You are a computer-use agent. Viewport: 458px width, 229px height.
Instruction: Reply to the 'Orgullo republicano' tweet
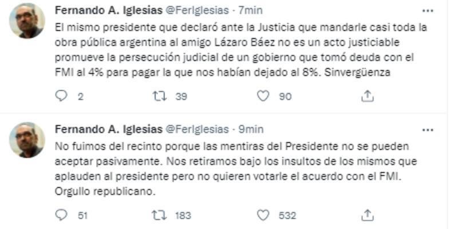(62, 215)
